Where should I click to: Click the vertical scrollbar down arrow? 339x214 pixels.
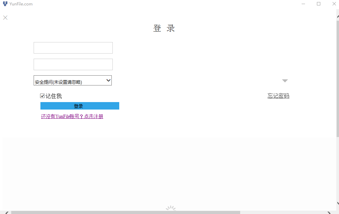(x=338, y=203)
